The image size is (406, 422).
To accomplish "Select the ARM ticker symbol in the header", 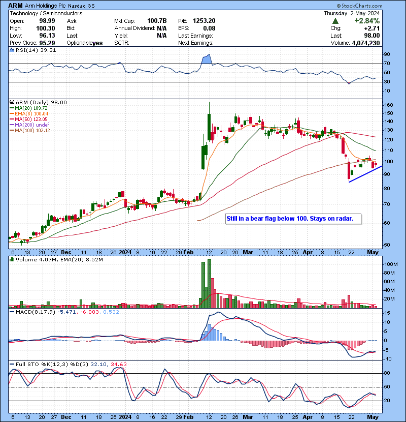I will tap(16, 6).
